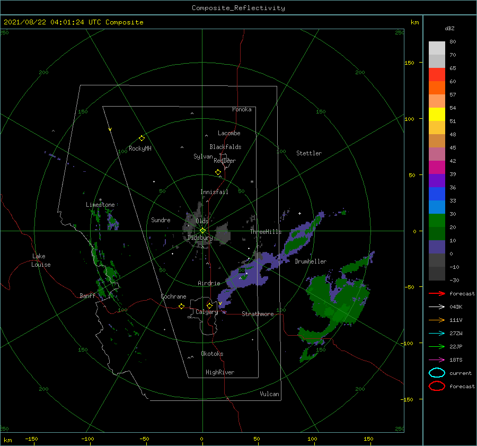Select the 54 dBZ yellow color swatch

tap(437, 114)
